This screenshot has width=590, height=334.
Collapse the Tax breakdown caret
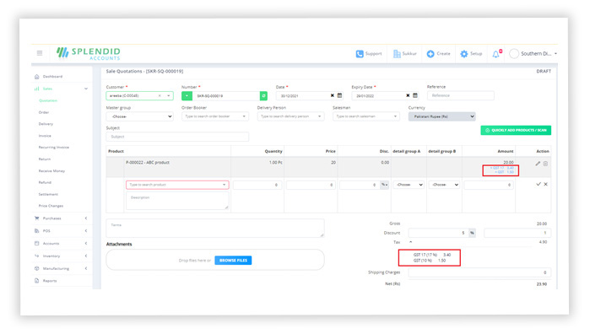pos(411,242)
